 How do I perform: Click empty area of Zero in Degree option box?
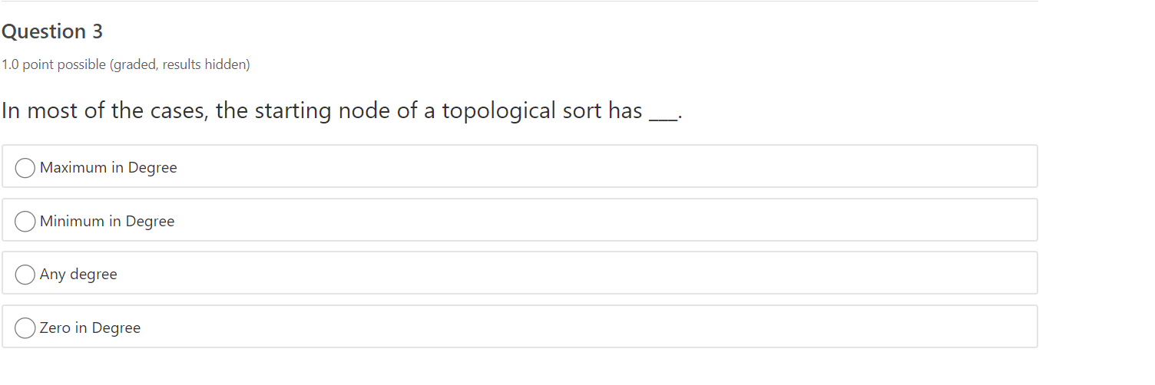tap(591, 327)
